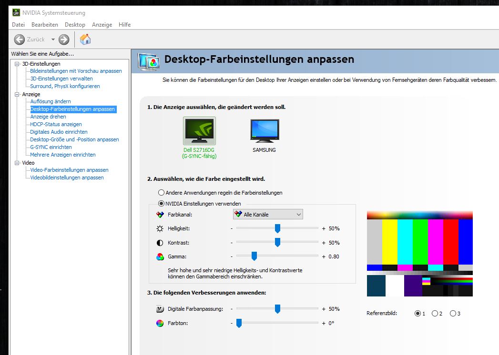The image size is (499, 355).
Task: Collapse the Anzeige tree node
Action: [x=17, y=94]
